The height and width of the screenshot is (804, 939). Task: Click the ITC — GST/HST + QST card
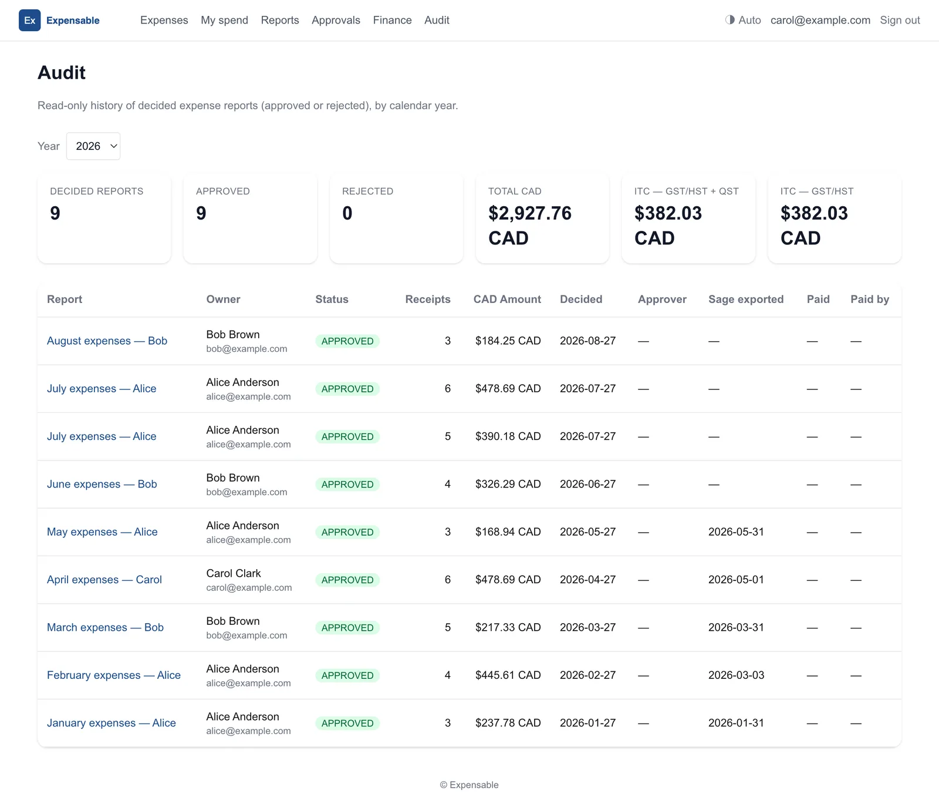click(688, 218)
